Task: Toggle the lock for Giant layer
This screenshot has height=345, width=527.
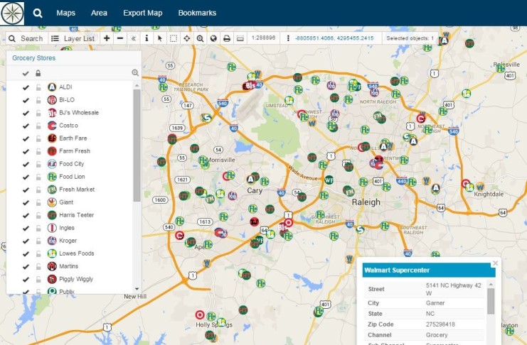Action: point(38,202)
